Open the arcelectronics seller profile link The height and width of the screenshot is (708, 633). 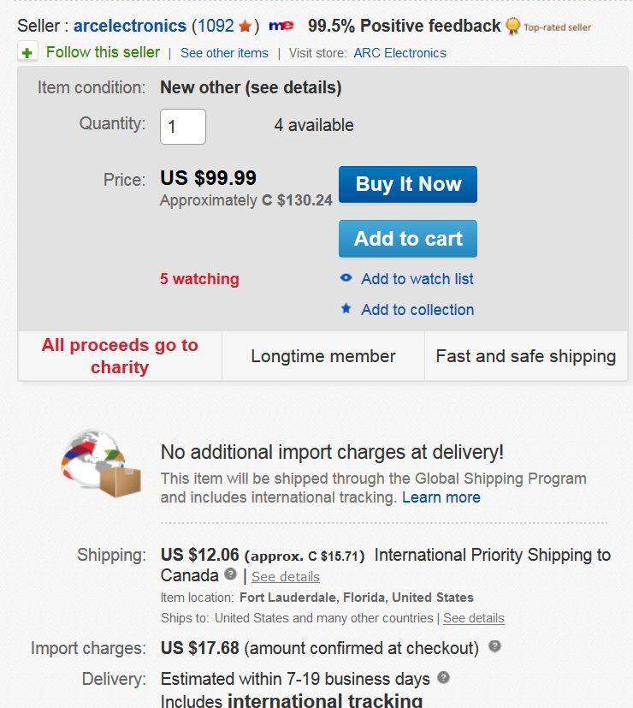click(x=130, y=27)
